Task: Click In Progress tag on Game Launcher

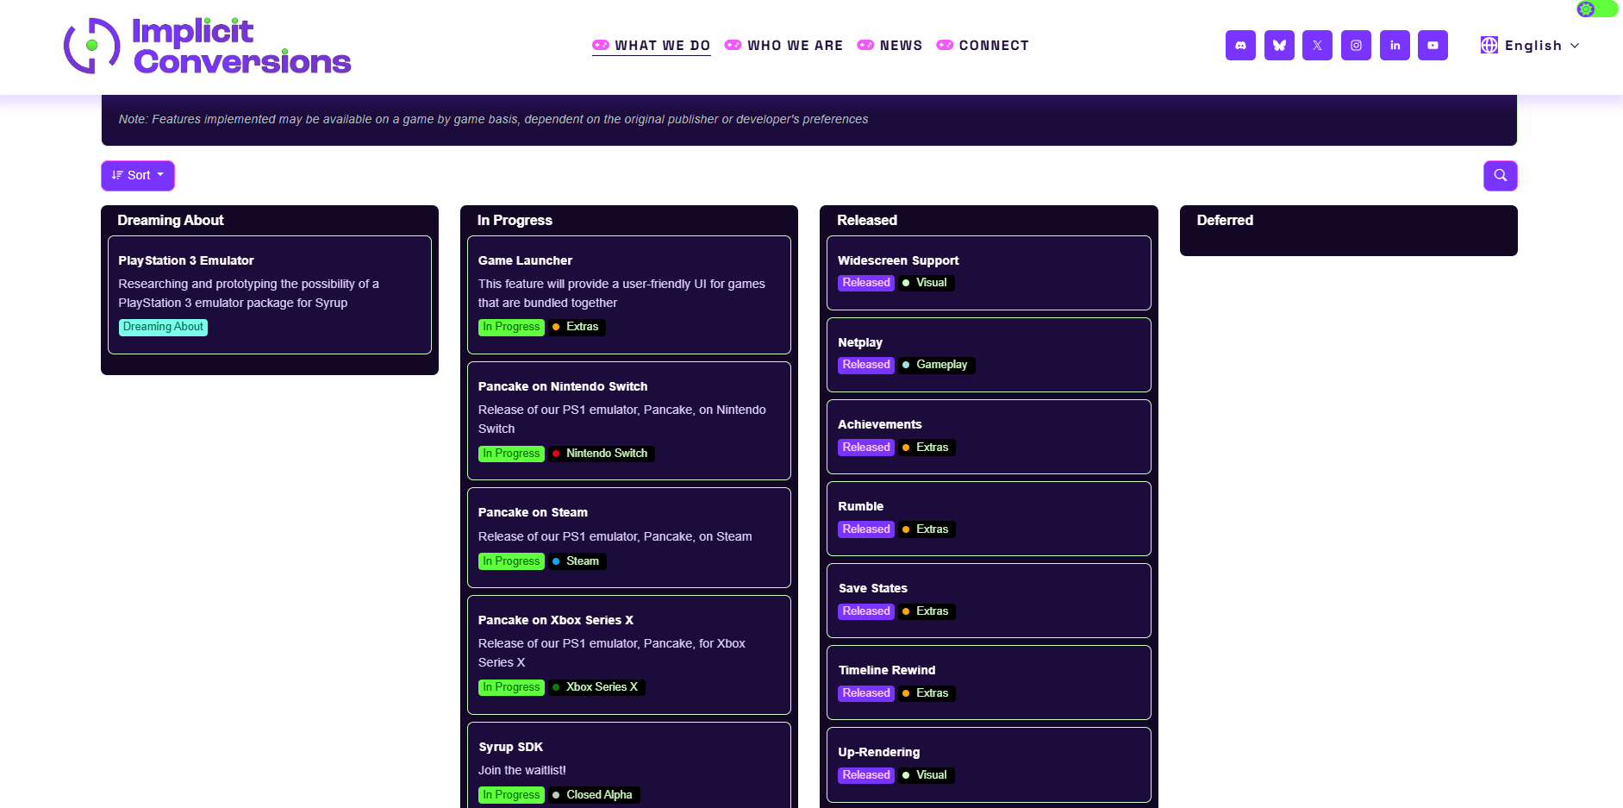Action: tap(511, 327)
